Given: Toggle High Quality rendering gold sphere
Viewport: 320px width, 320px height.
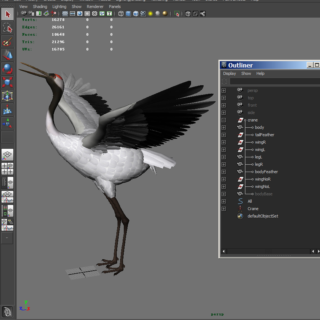Looking at the screenshot, I should coord(165,14).
